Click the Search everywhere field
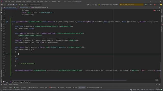The height and width of the screenshot is (91, 163). pyautogui.click(x=34, y=5)
